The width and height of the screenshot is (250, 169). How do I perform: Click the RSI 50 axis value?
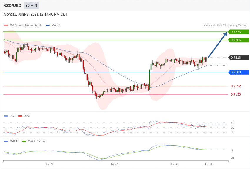[x=233, y=127]
